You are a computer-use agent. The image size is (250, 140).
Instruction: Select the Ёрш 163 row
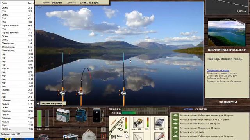coord(17,11)
